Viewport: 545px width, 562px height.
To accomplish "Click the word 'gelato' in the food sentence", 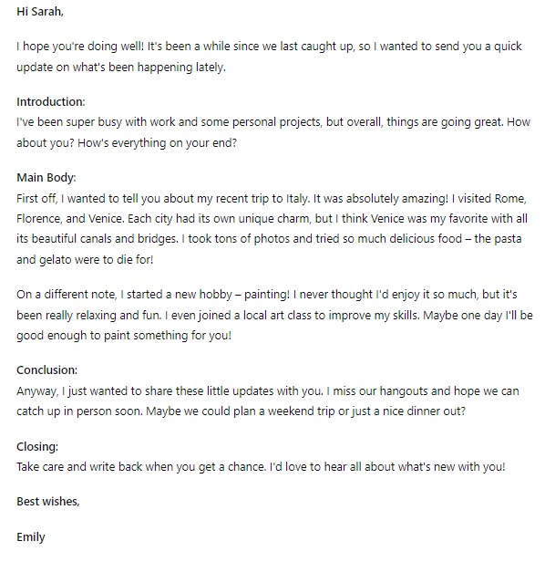I will click(56, 259).
